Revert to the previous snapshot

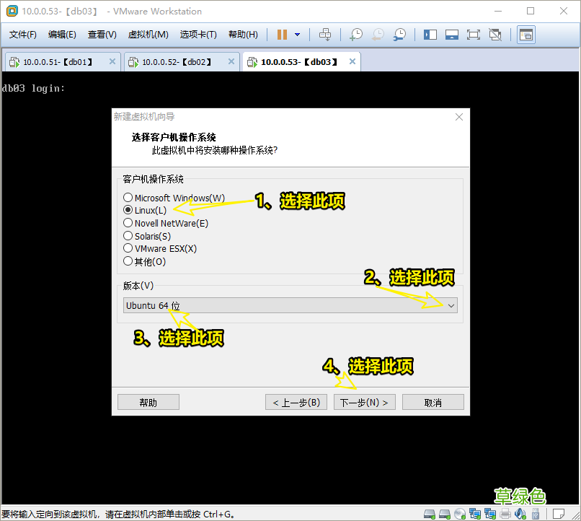pyautogui.click(x=378, y=35)
